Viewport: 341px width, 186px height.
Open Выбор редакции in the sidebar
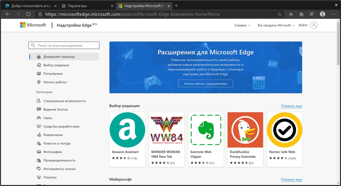coord(64,65)
